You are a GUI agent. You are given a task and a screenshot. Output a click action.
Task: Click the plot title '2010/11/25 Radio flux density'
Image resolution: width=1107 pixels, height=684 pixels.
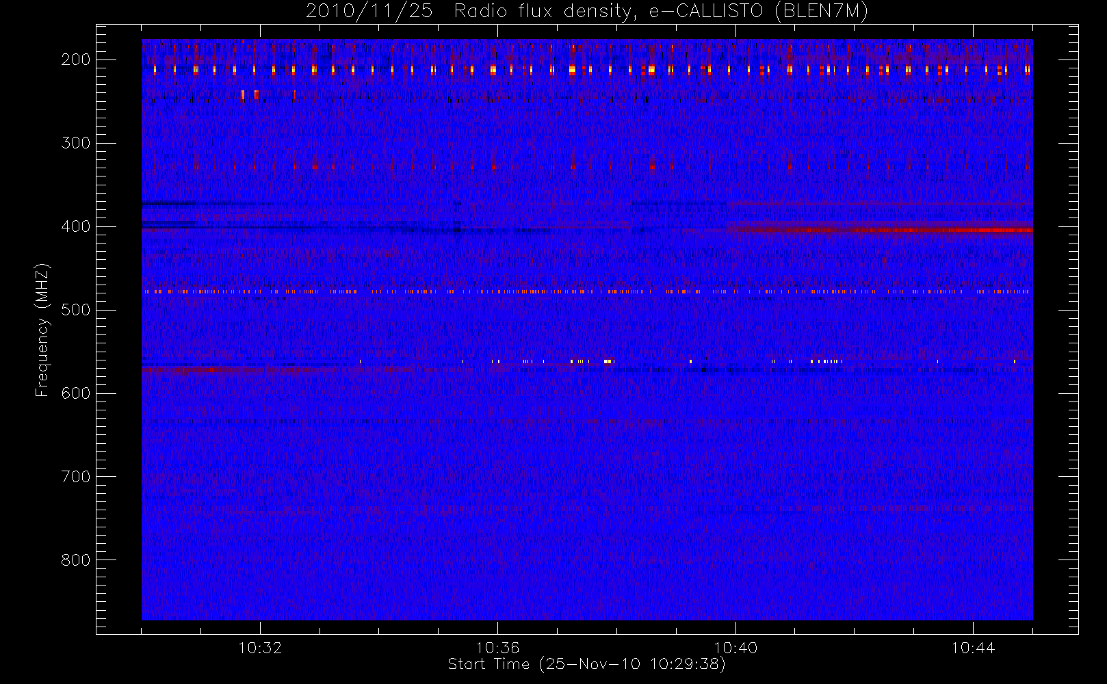[x=586, y=12]
